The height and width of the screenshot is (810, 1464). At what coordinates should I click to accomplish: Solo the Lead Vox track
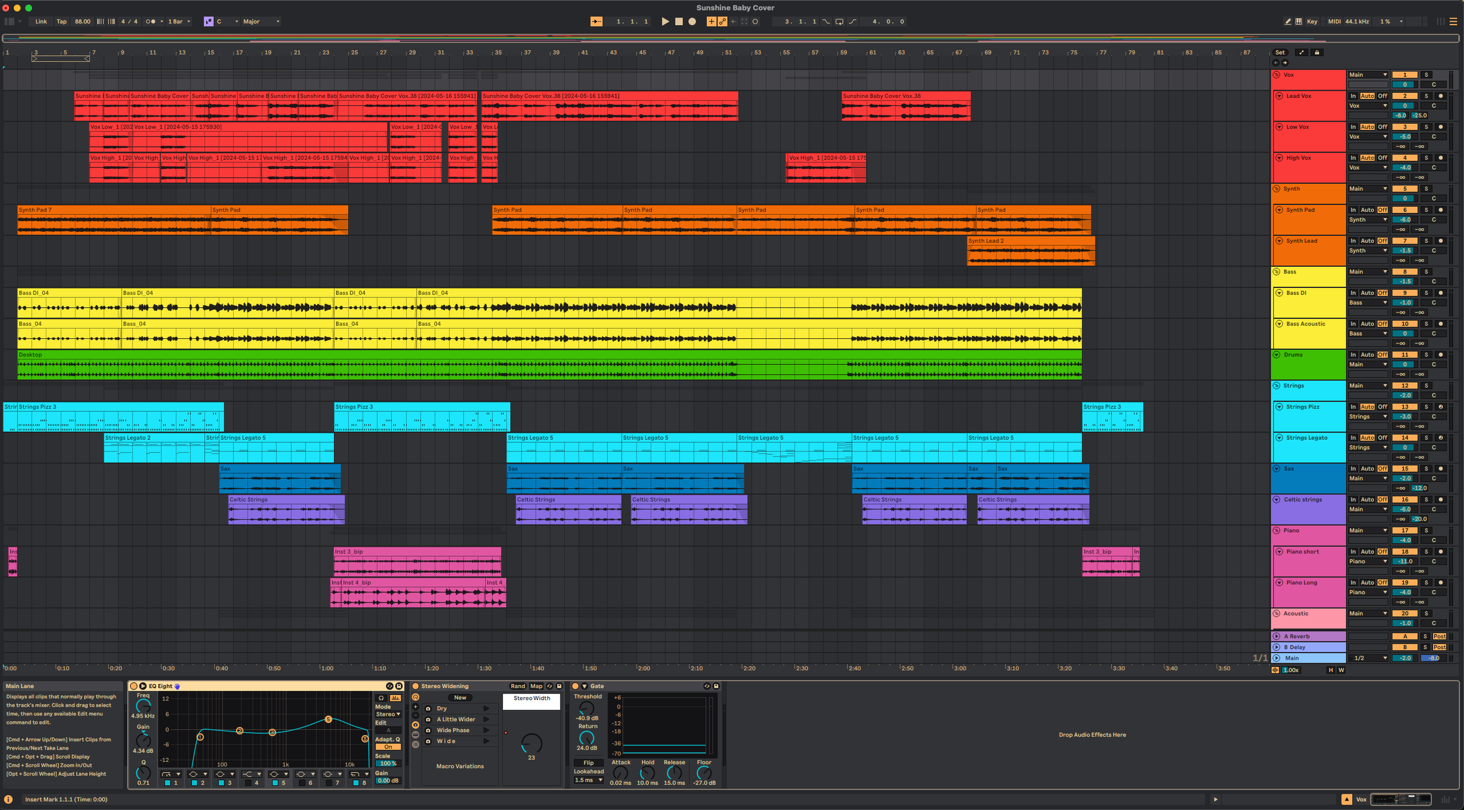coord(1426,96)
